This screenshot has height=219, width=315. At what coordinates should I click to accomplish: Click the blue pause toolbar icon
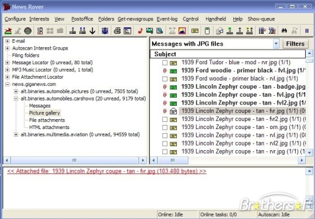click(307, 31)
